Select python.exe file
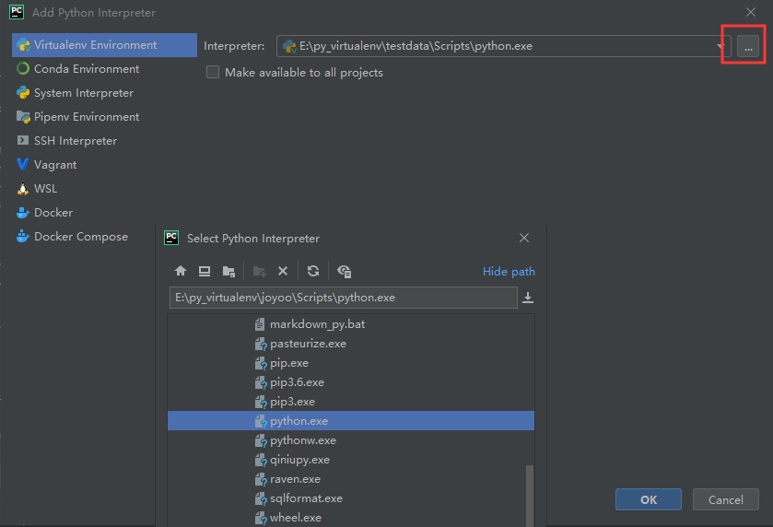 click(x=350, y=421)
